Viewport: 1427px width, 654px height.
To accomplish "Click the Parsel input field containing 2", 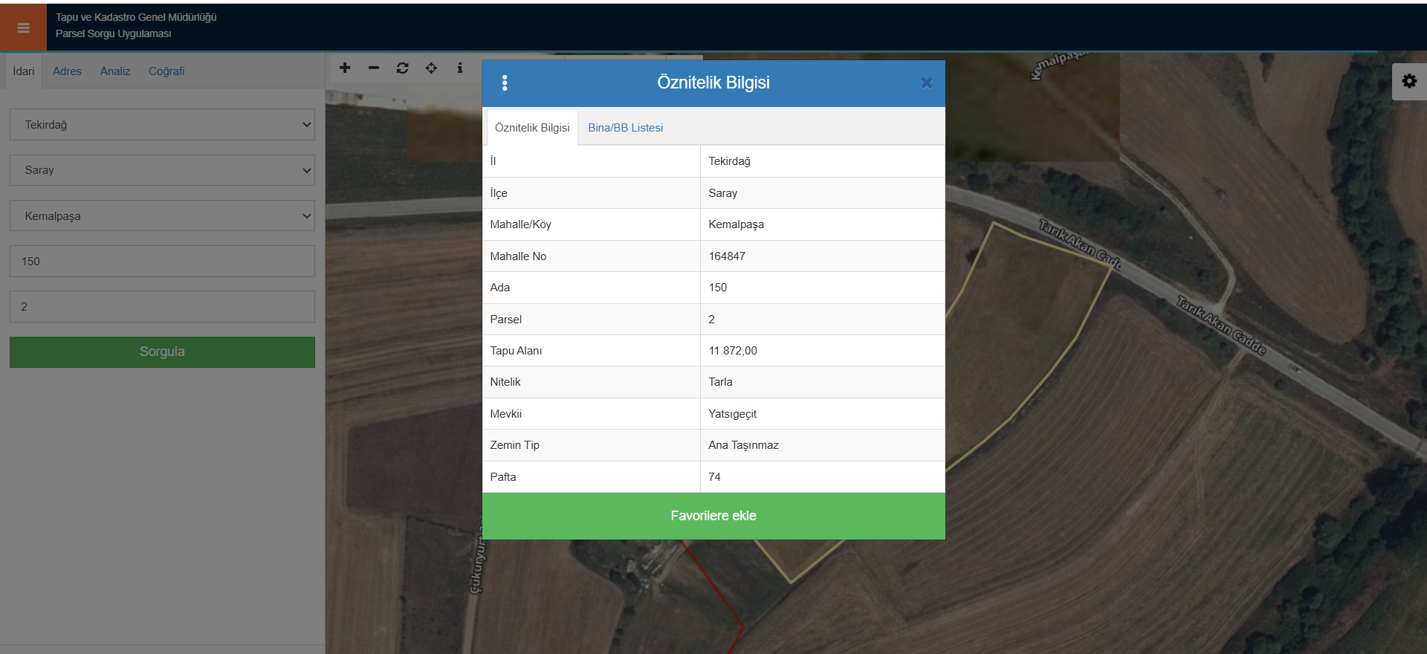I will click(162, 306).
